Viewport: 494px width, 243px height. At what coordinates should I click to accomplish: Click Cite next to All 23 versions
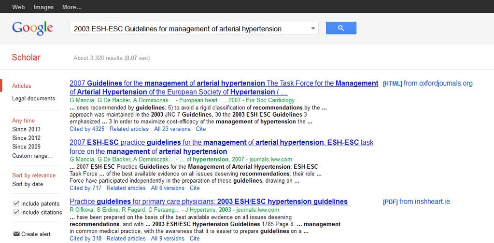tap(201, 129)
